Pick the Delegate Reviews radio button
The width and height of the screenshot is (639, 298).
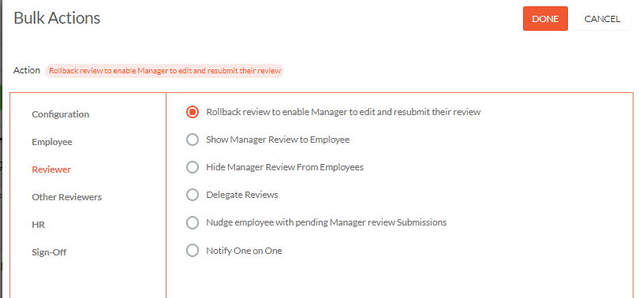tap(192, 195)
